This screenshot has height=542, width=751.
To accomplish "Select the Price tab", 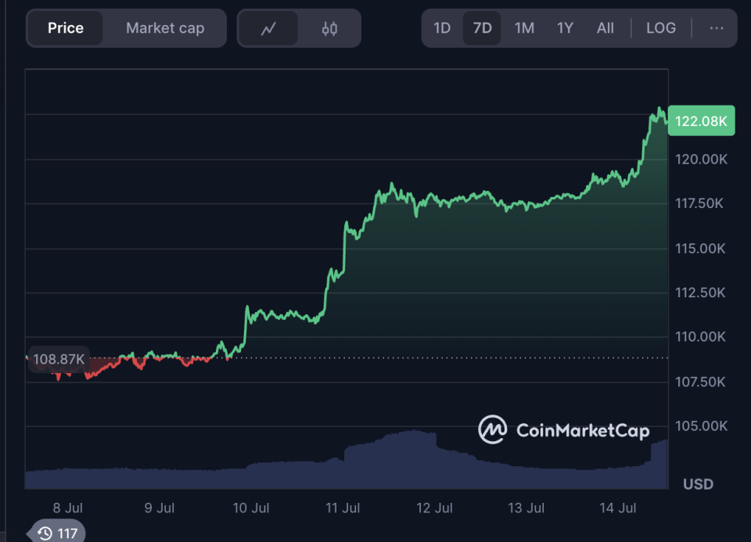I will [x=66, y=28].
